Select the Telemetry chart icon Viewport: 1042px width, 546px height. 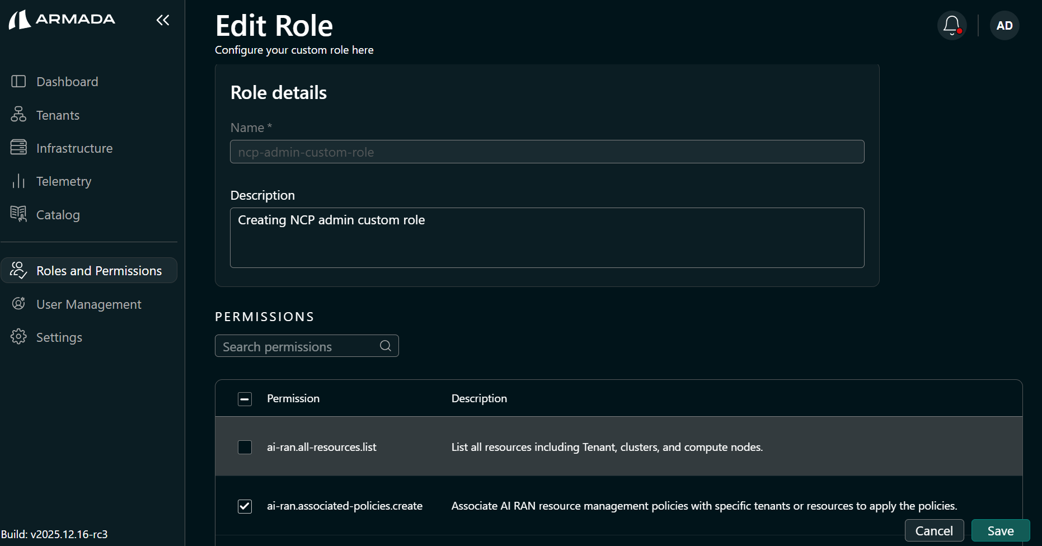tap(18, 181)
